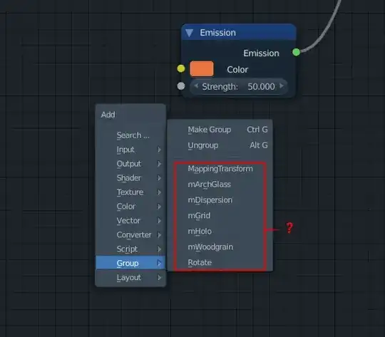Image resolution: width=385 pixels, height=337 pixels.
Task: Add the Rotate node group
Action: pos(220,262)
